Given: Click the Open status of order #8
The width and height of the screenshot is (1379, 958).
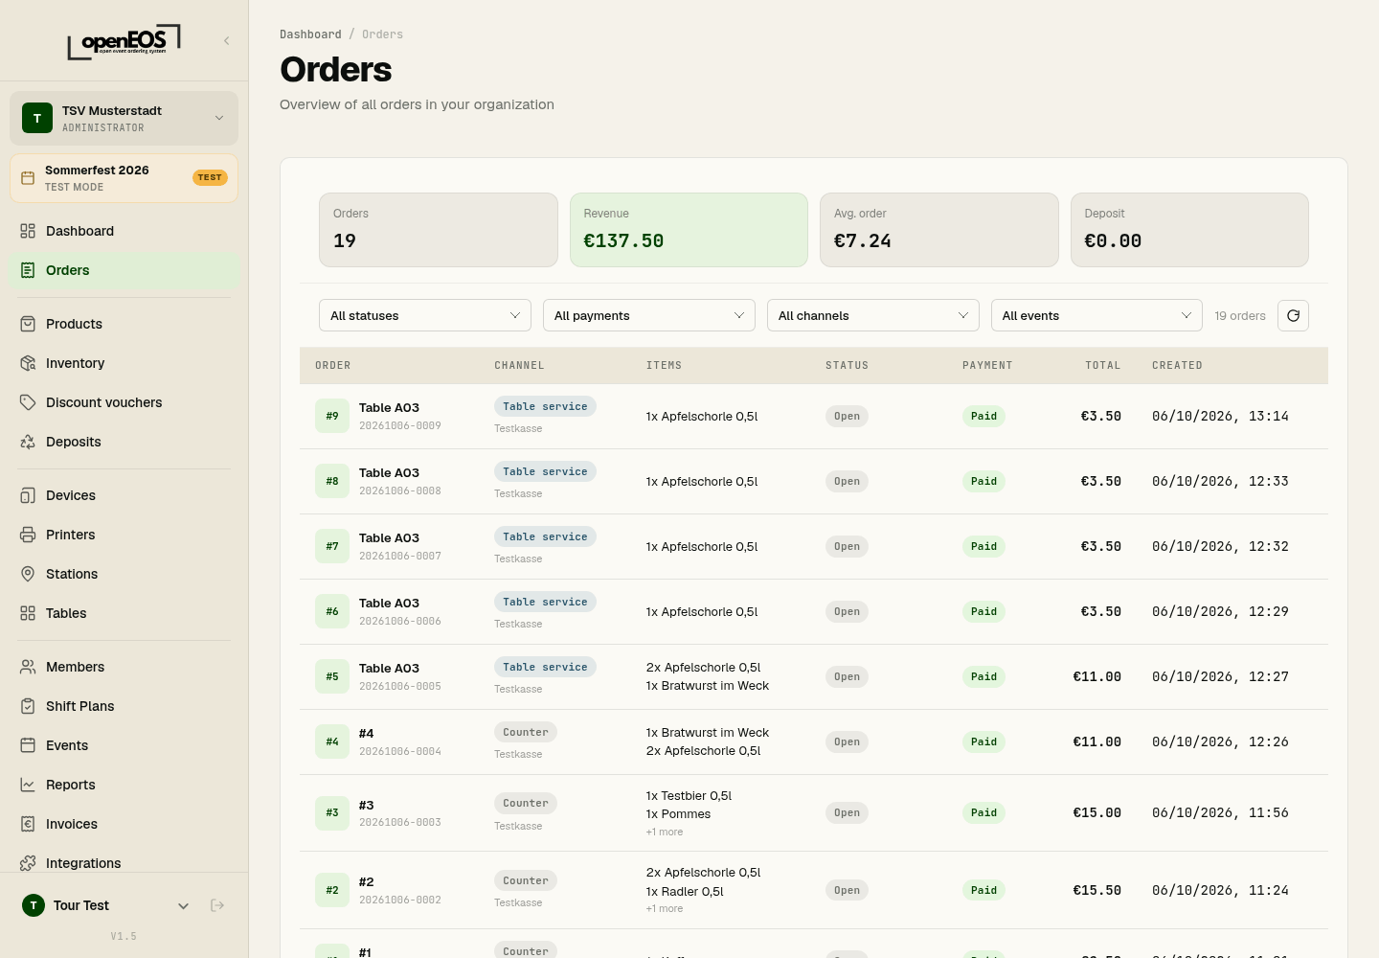Looking at the screenshot, I should pyautogui.click(x=847, y=481).
